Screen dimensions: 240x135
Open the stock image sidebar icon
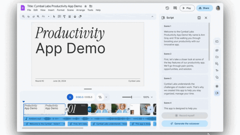217,64
